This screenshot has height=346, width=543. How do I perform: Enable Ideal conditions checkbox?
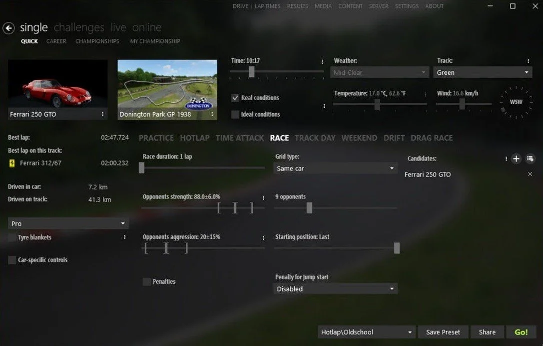[235, 114]
